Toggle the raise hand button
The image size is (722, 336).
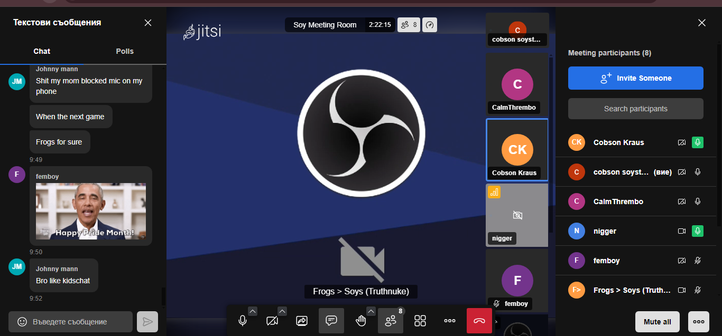pyautogui.click(x=361, y=321)
